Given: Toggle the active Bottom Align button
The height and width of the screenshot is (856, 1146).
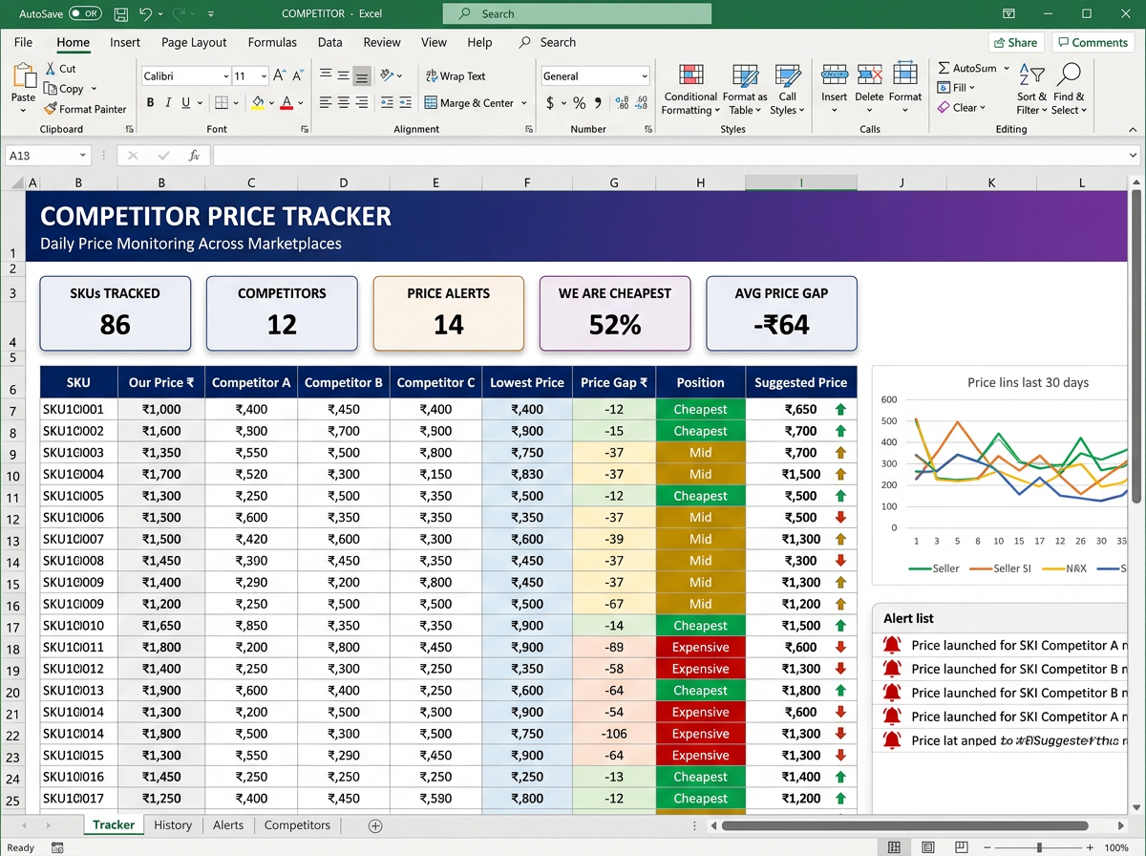Looking at the screenshot, I should (362, 75).
